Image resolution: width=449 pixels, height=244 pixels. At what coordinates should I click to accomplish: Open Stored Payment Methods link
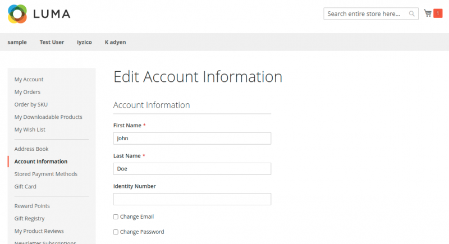pyautogui.click(x=46, y=174)
